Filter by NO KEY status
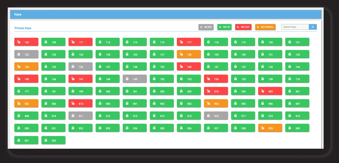Image resolution: width=339 pixels, height=163 pixels. pyautogui.click(x=206, y=27)
